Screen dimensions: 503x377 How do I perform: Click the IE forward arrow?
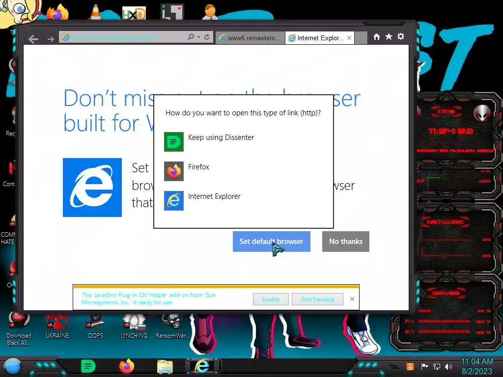(x=51, y=39)
